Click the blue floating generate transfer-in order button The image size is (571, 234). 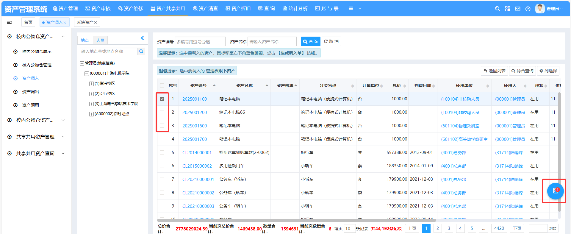pos(555,191)
